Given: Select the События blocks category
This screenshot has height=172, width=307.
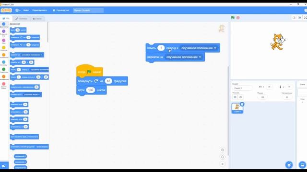Looking at the screenshot, I should coord(4,48).
